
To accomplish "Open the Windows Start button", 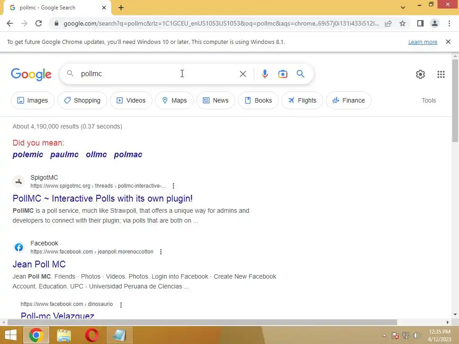I will tap(11, 335).
